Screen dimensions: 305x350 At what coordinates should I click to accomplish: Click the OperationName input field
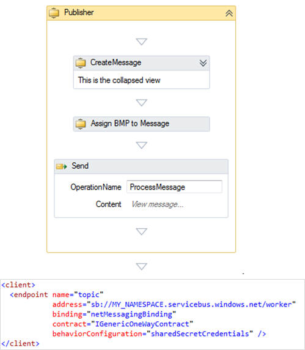174,187
